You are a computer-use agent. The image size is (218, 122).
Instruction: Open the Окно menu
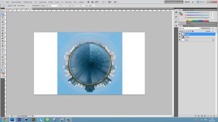(75, 2)
